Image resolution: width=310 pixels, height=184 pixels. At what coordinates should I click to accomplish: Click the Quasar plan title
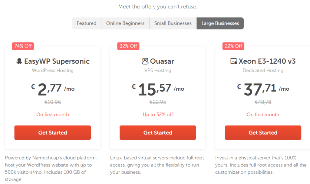tap(162, 62)
